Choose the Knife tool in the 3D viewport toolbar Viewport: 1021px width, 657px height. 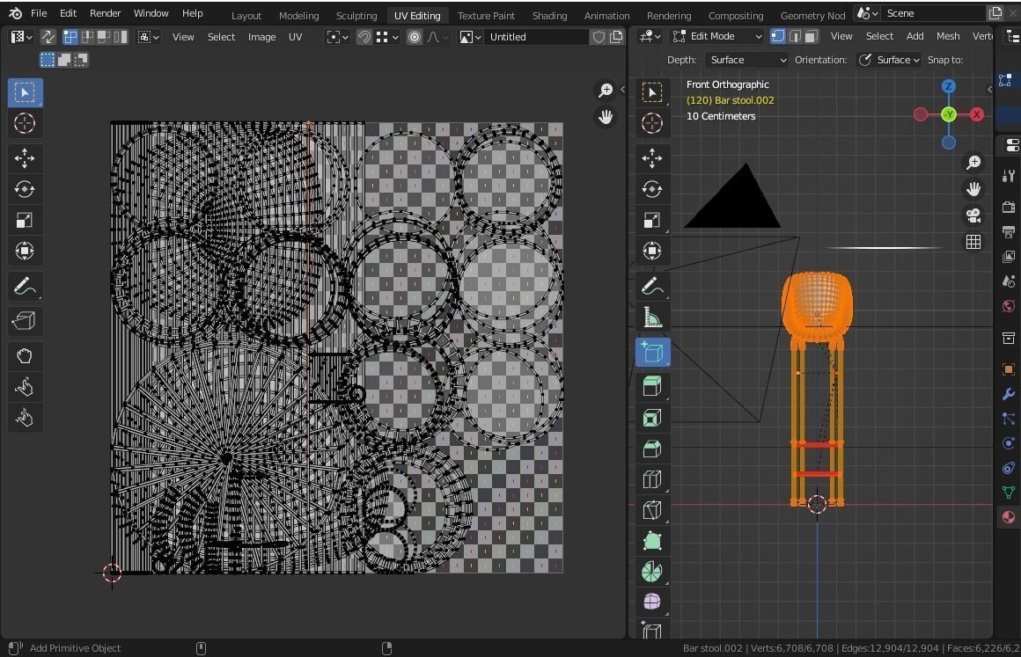pyautogui.click(x=652, y=511)
